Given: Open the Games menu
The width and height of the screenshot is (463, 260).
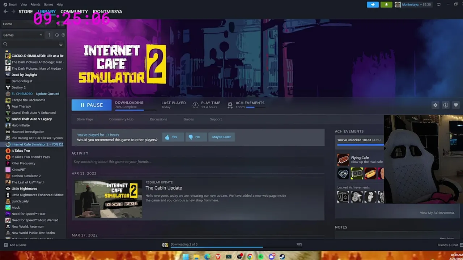Looking at the screenshot, I should [48, 5].
